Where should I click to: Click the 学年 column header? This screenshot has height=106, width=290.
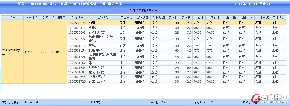pyautogui.click(x=12, y=18)
